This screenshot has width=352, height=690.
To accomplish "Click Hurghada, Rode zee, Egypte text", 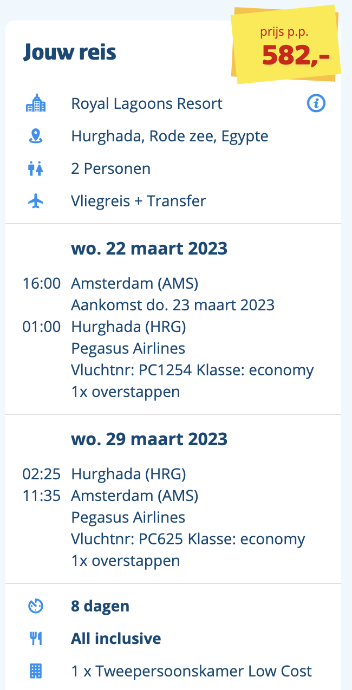I will coord(170,136).
